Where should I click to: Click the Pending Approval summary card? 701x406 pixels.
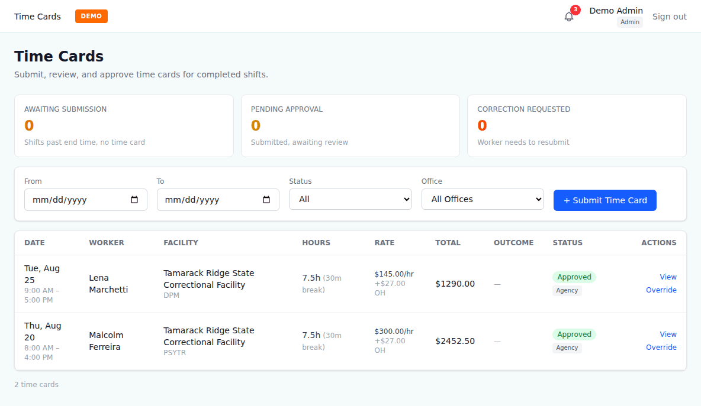tap(350, 126)
